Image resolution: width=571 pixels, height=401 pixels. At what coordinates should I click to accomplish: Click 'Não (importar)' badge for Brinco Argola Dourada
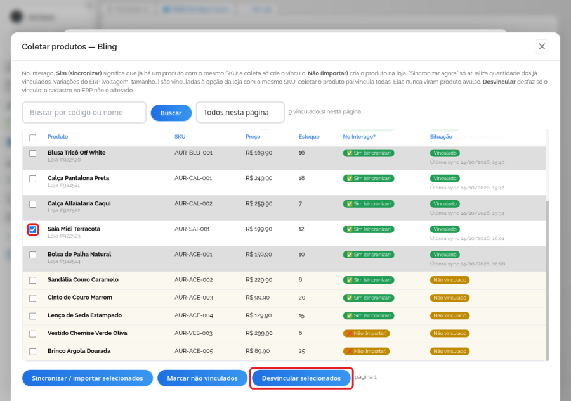point(366,351)
